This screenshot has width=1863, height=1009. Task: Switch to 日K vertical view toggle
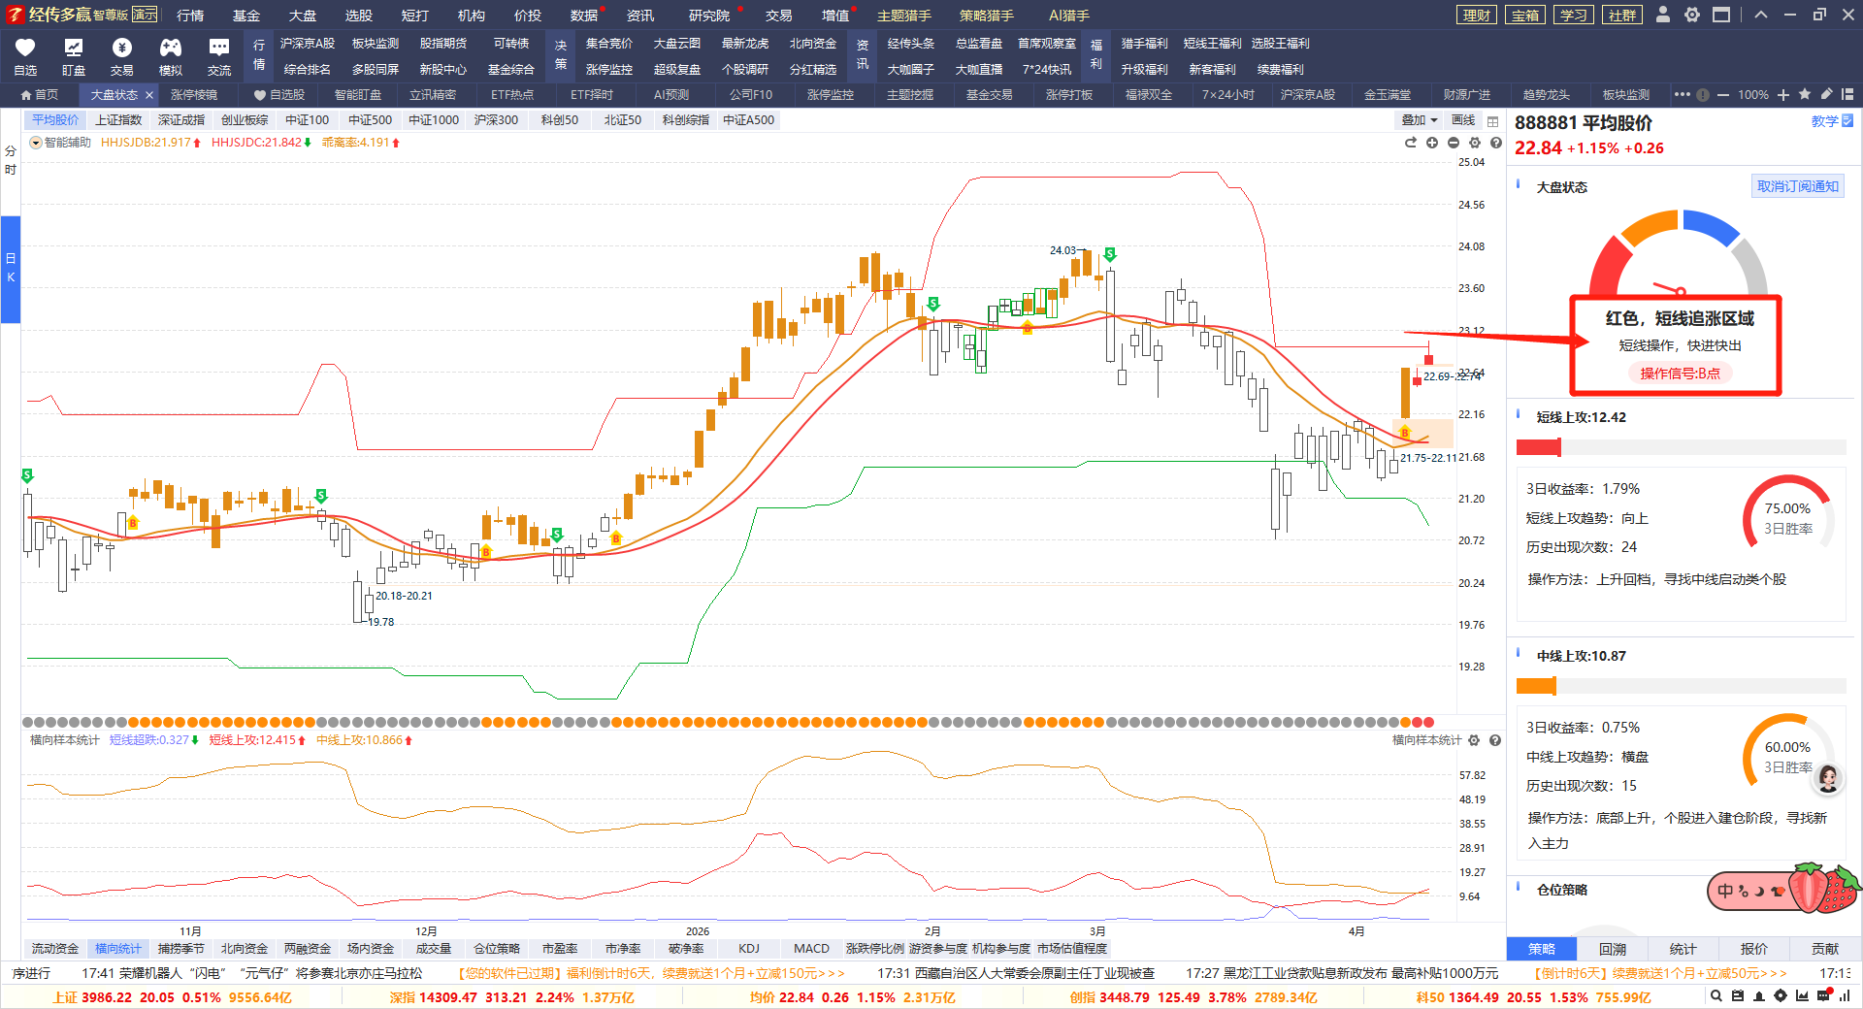11,268
